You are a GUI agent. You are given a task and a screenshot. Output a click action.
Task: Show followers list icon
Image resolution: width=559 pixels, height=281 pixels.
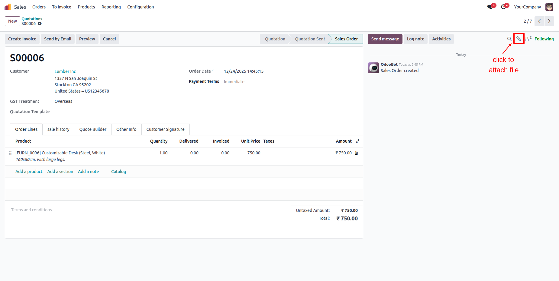click(528, 39)
